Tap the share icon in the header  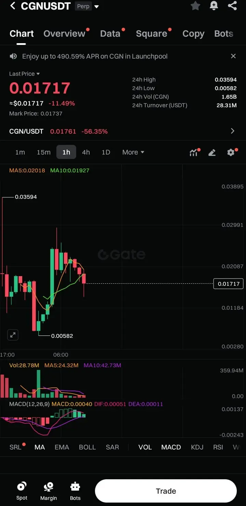point(232,6)
